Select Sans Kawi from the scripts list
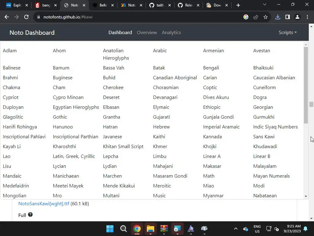Screen dimensions: 314x236 coord(264,137)
